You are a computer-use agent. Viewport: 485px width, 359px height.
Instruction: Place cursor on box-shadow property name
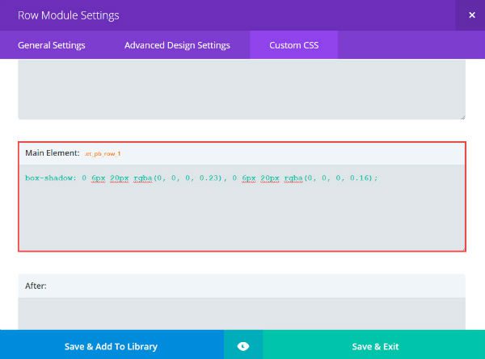(48, 177)
